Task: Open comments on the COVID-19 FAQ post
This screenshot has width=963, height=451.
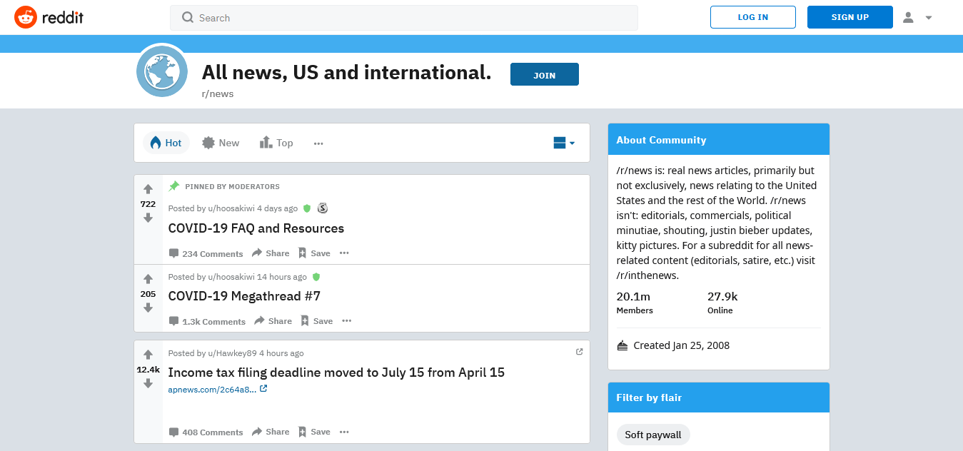Action: pyautogui.click(x=206, y=253)
